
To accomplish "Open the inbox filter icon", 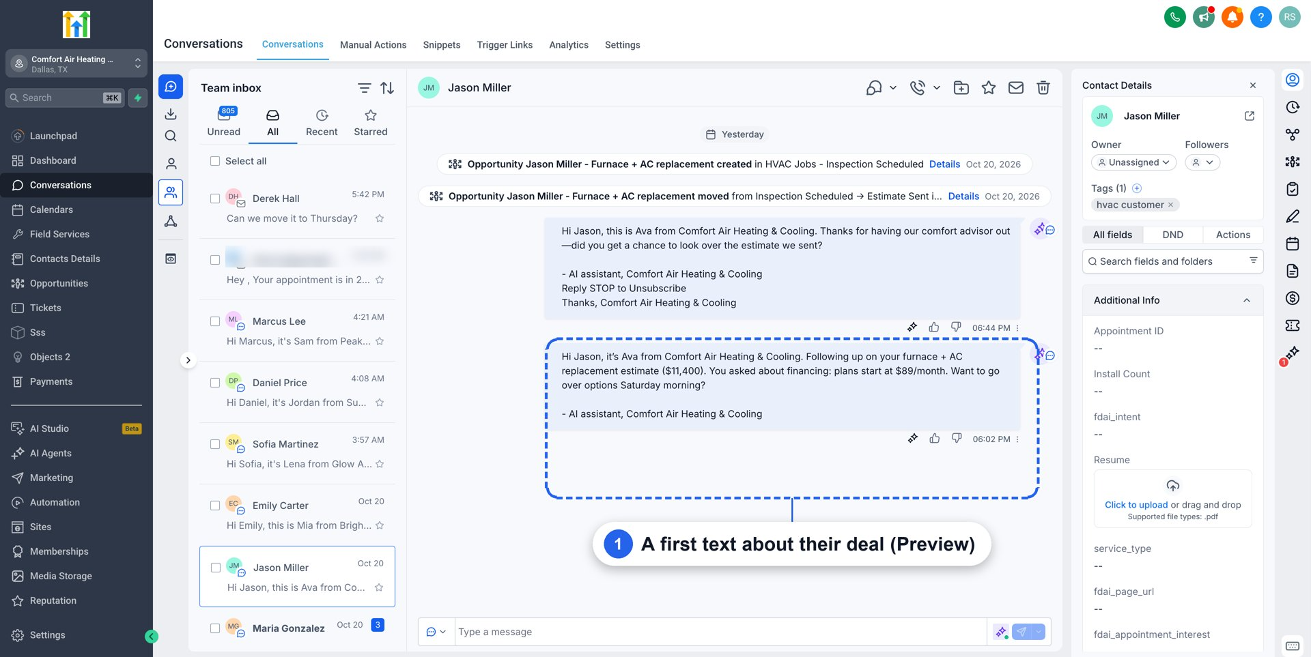I will (364, 88).
